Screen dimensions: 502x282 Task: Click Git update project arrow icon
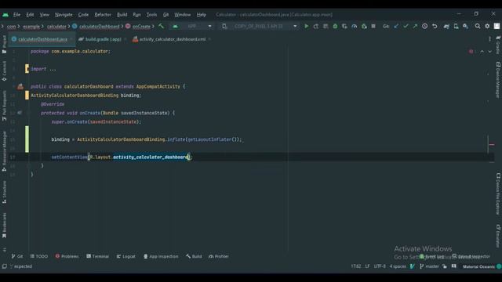pos(396,26)
